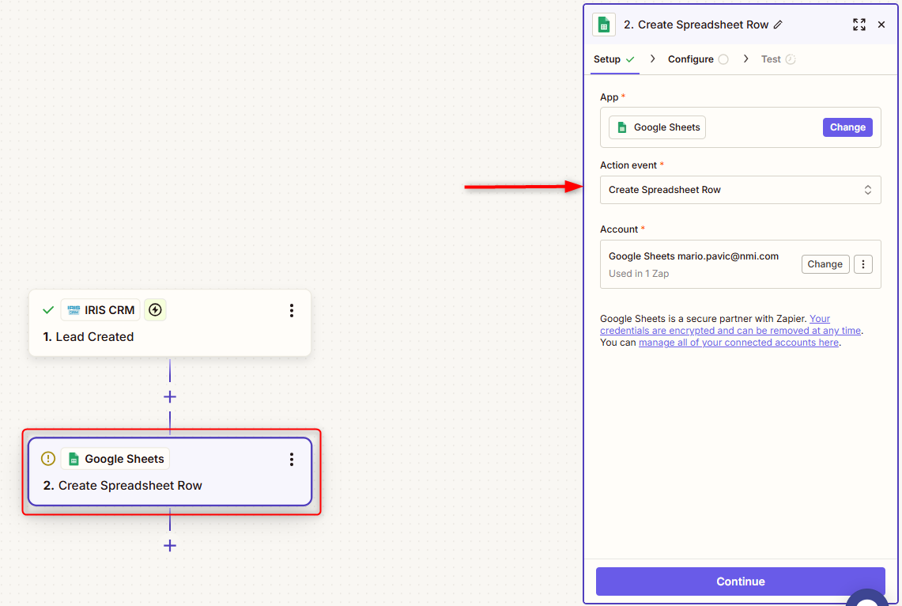
Task: Click the warning icon on Google Sheets step
Action: pos(48,459)
